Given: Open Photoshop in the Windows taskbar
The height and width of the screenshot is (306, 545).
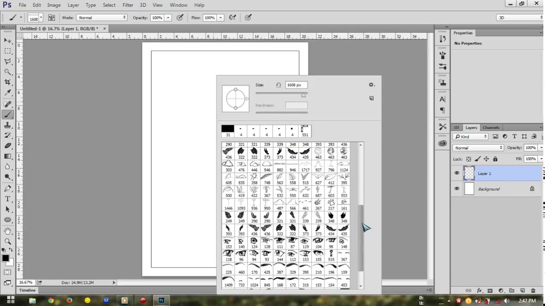Looking at the screenshot, I should [161, 300].
